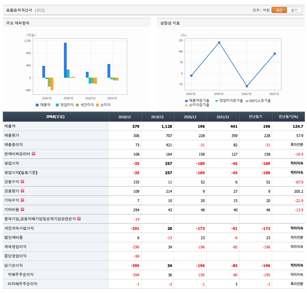
Task: Click the 124.7 매출액 year-over-year percent
Action: pyautogui.click(x=298, y=127)
